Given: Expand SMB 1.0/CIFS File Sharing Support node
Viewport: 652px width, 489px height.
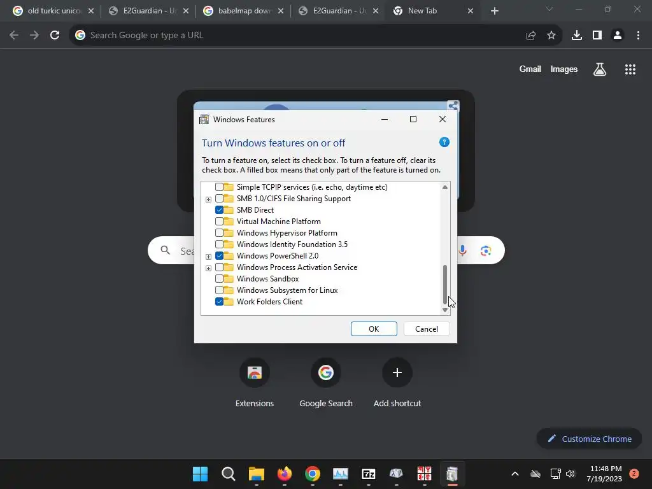Looking at the screenshot, I should tap(208, 199).
